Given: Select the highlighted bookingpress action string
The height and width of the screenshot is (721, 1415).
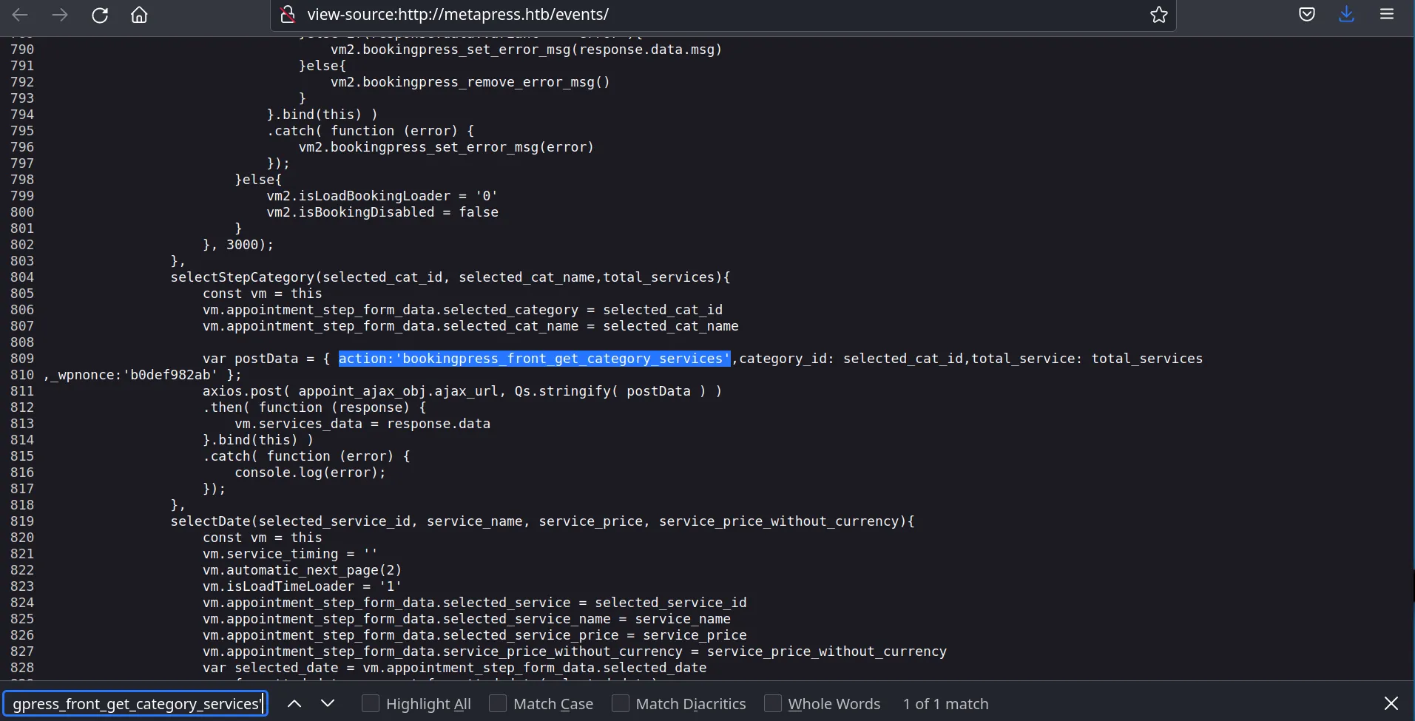Looking at the screenshot, I should 533,359.
